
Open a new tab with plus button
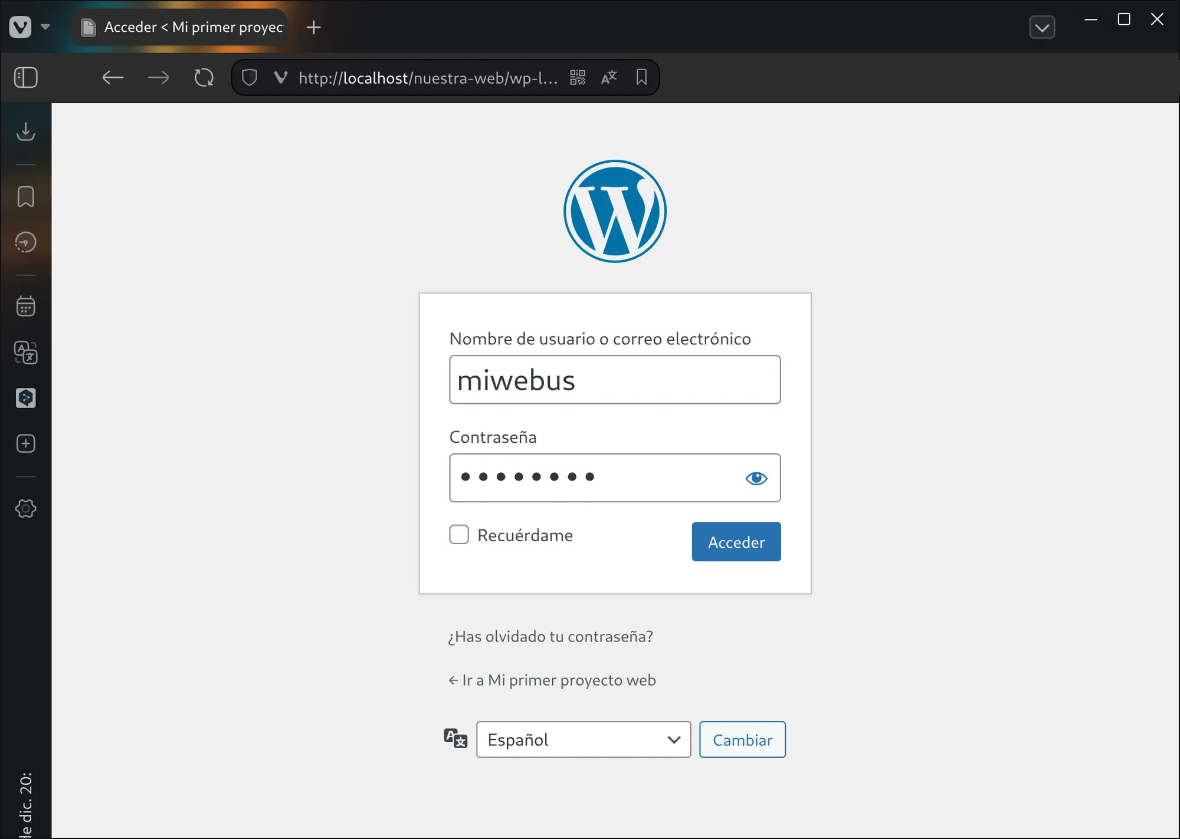[x=314, y=27]
